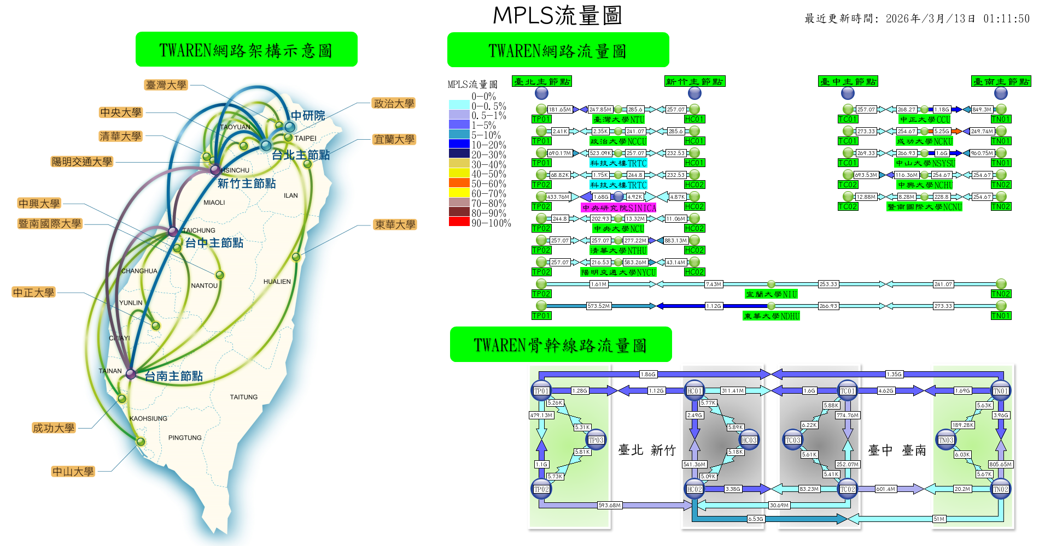
Task: Click the blue circle under 臺北主節點 header
Action: pyautogui.click(x=541, y=93)
